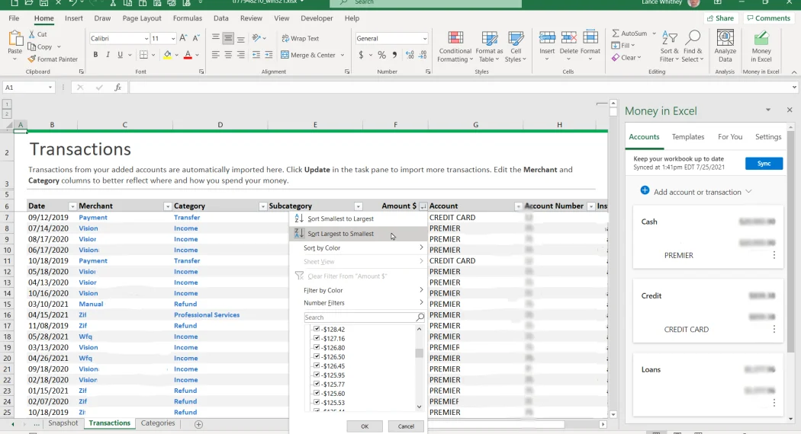Open the Account column filter dropdown
The height and width of the screenshot is (434, 801).
click(x=518, y=206)
